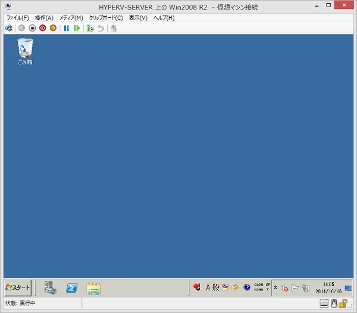Open the IME pad icon
357x313 pixels.
(x=225, y=287)
